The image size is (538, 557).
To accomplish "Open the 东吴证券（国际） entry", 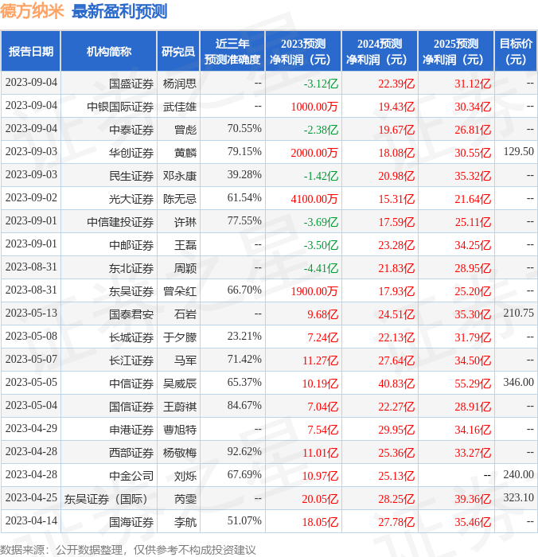I will point(108,500).
